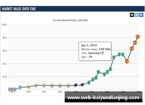Image resolution: width=145 pixels, height=105 pixels.
Task: Select the Udinese marker between 2014 and 2015
Action: click(x=36, y=85)
